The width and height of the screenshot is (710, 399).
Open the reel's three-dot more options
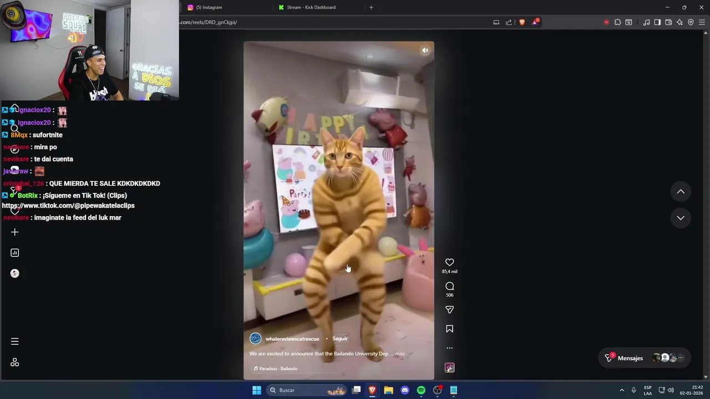tap(449, 348)
